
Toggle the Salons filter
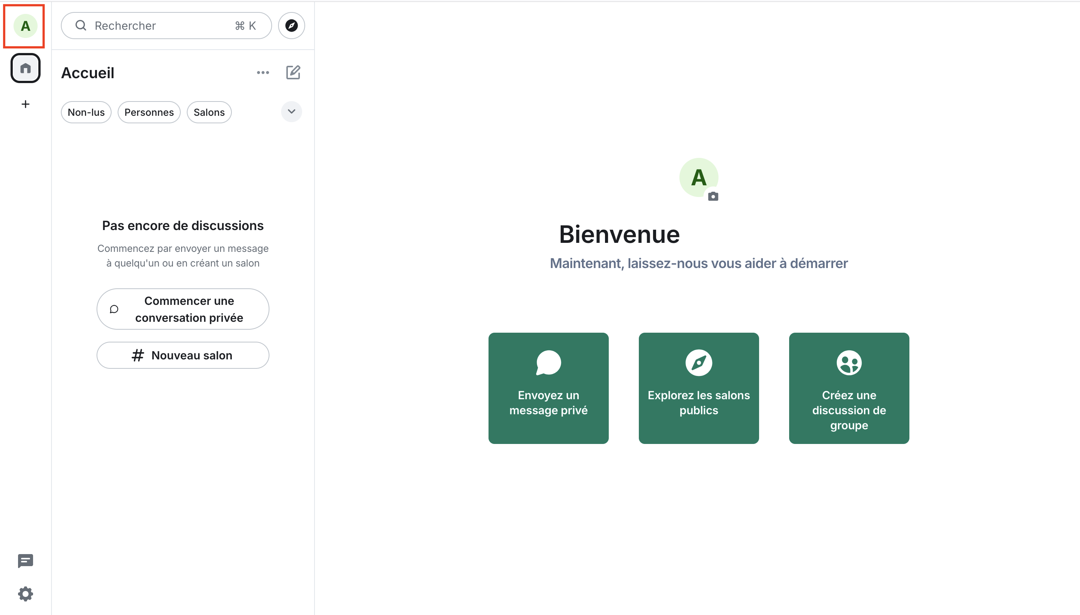[x=209, y=112]
